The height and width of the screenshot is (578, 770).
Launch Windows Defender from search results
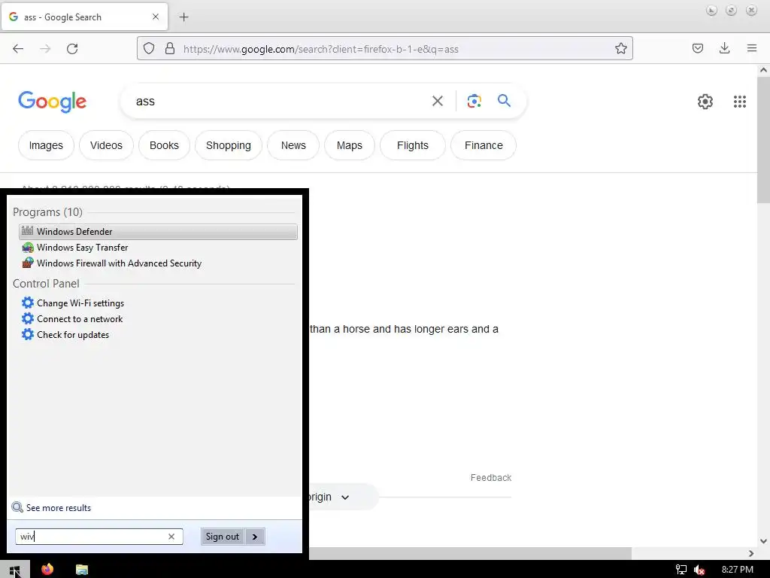pyautogui.click(x=158, y=232)
